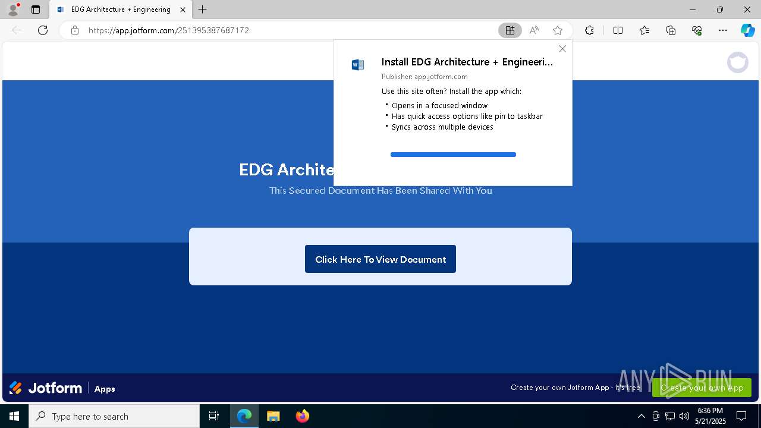Open Browser essentials heart icon
This screenshot has height=428, width=761.
[697, 30]
